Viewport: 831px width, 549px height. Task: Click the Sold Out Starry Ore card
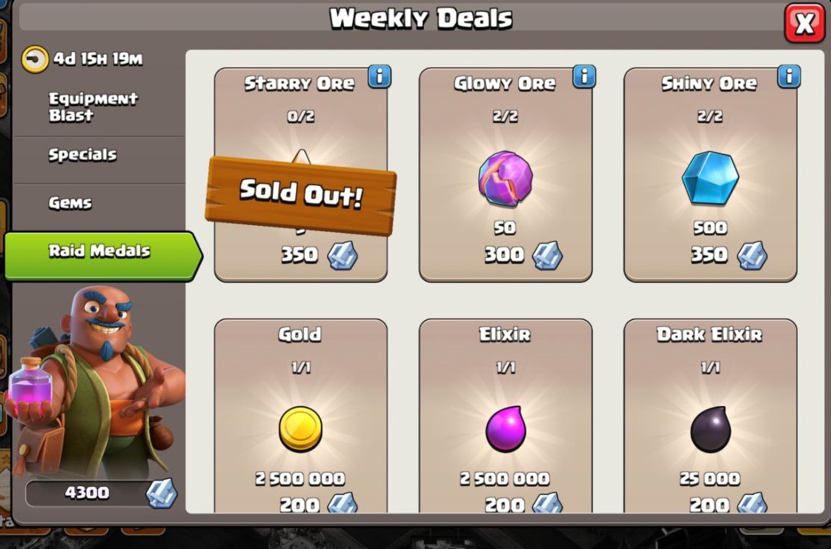click(x=300, y=175)
